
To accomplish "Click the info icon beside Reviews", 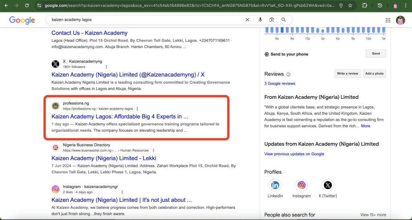I will (288, 74).
